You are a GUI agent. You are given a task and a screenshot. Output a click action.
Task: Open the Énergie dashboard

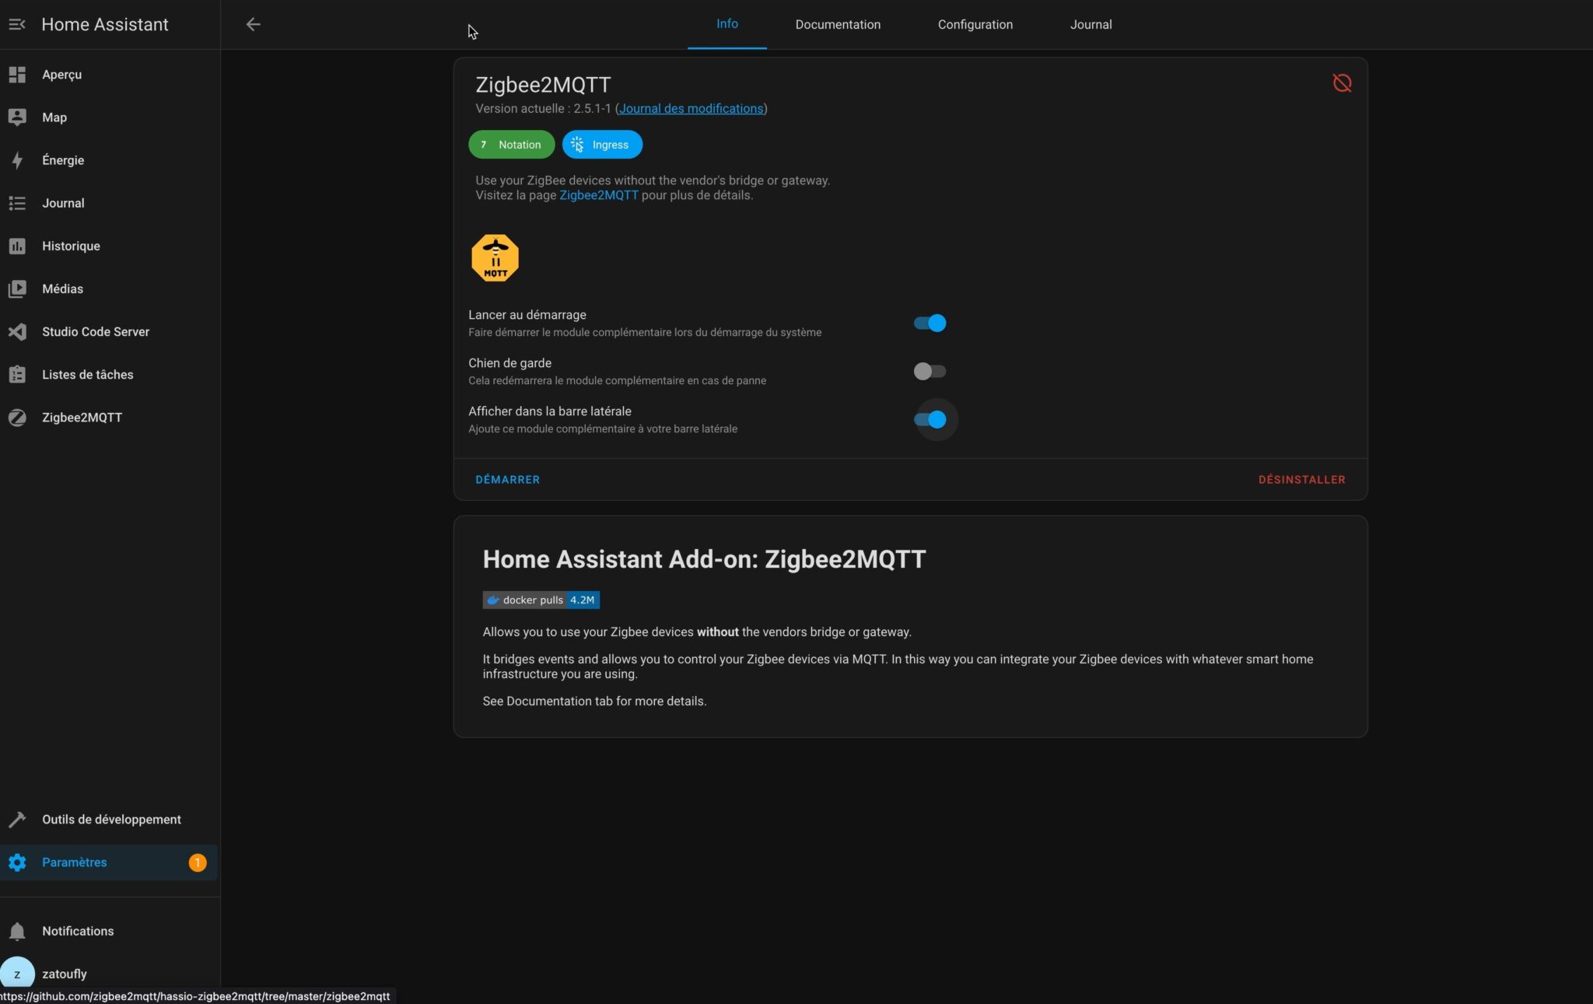[x=63, y=160]
